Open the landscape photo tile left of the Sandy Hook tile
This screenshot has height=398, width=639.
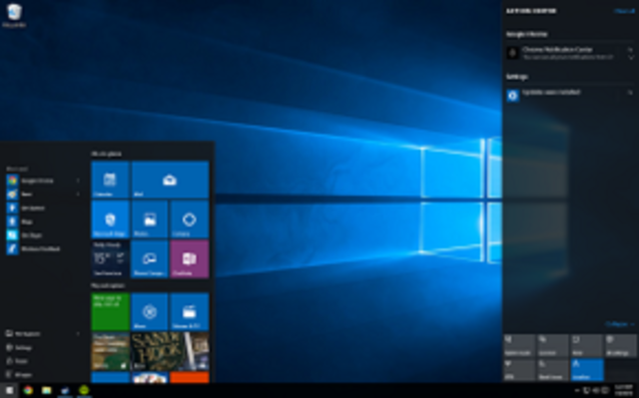point(110,351)
